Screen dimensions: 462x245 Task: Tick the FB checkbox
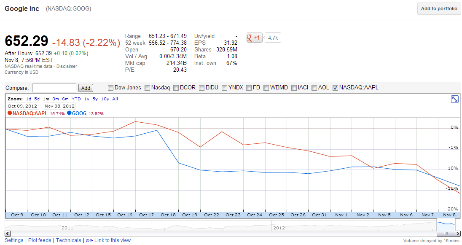coord(249,88)
